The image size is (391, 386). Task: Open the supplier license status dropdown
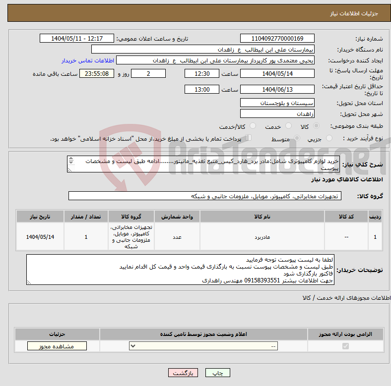pos(203,346)
